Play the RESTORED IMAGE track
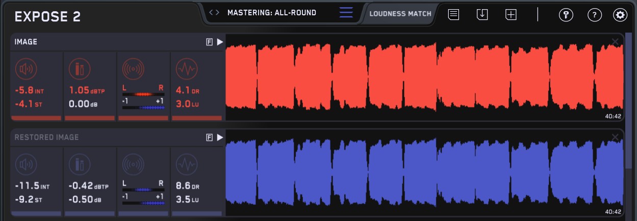Image resolution: width=637 pixels, height=221 pixels. click(220, 137)
